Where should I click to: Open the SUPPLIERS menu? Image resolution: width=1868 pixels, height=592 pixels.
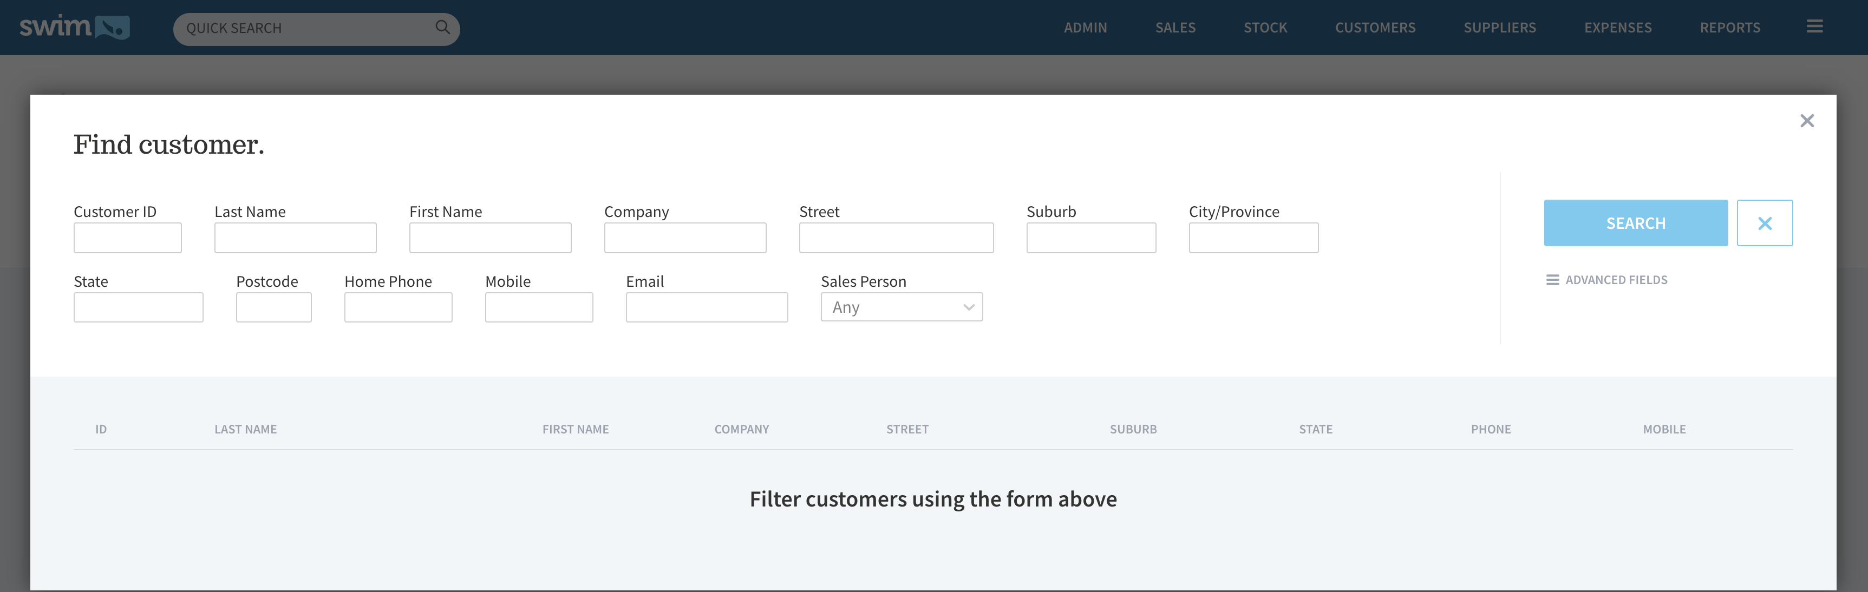[1499, 28]
